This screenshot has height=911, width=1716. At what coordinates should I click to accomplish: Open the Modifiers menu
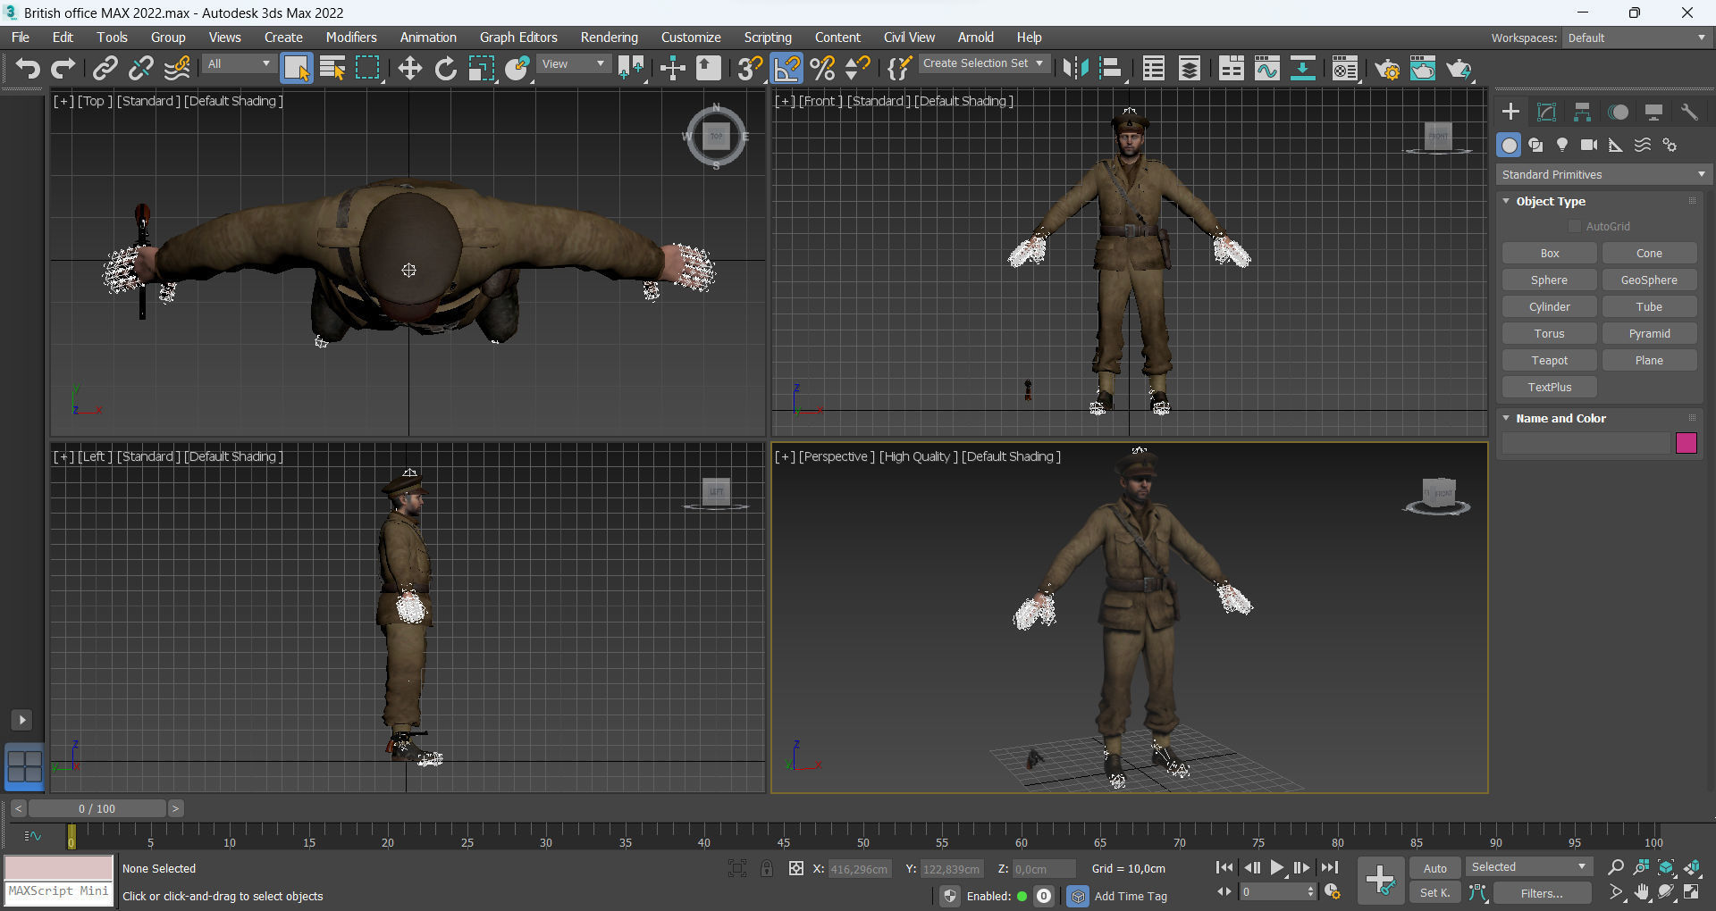click(351, 38)
